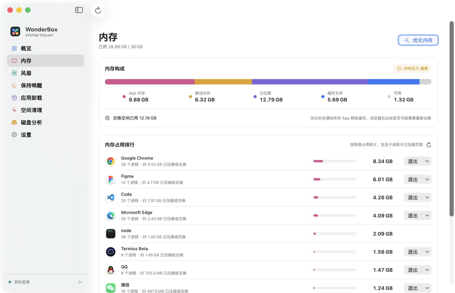Image resolution: width=455 pixels, height=293 pixels.
Task: Quit Figma with 退出 button
Action: (x=413, y=179)
